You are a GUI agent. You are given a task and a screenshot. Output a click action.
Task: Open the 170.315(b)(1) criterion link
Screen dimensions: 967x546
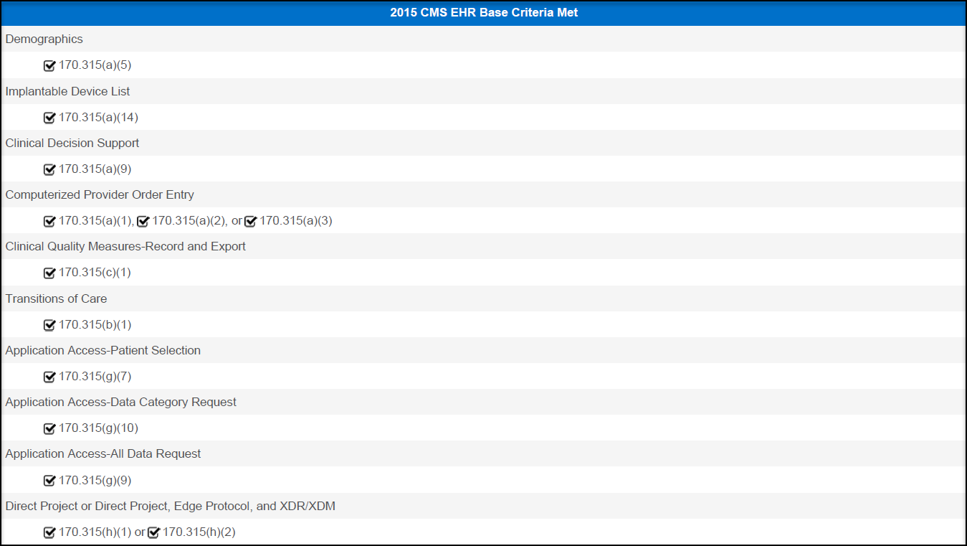click(x=93, y=324)
